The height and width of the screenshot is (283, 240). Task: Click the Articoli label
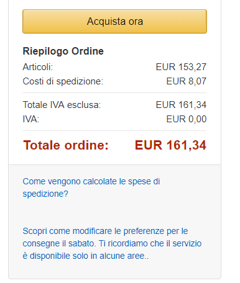click(38, 67)
